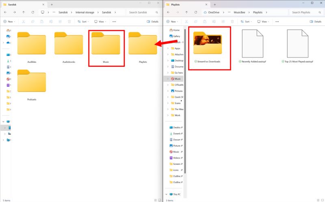The height and width of the screenshot is (202, 325).
Task: Click MusicBee in the address breadcrumb
Action: point(239,13)
